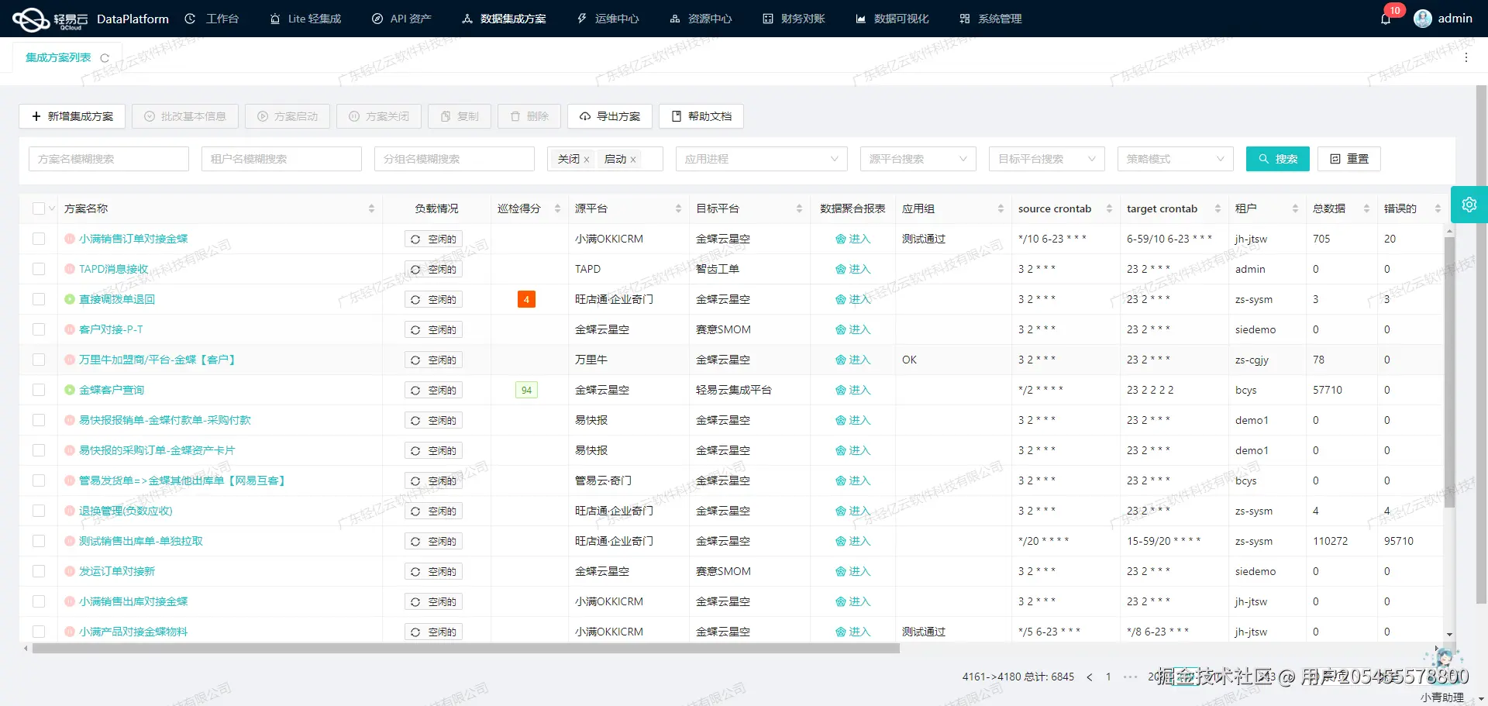This screenshot has width=1488, height=706.
Task: Click the report icon beside 进入 for 金蝶客户查询
Action: [841, 390]
